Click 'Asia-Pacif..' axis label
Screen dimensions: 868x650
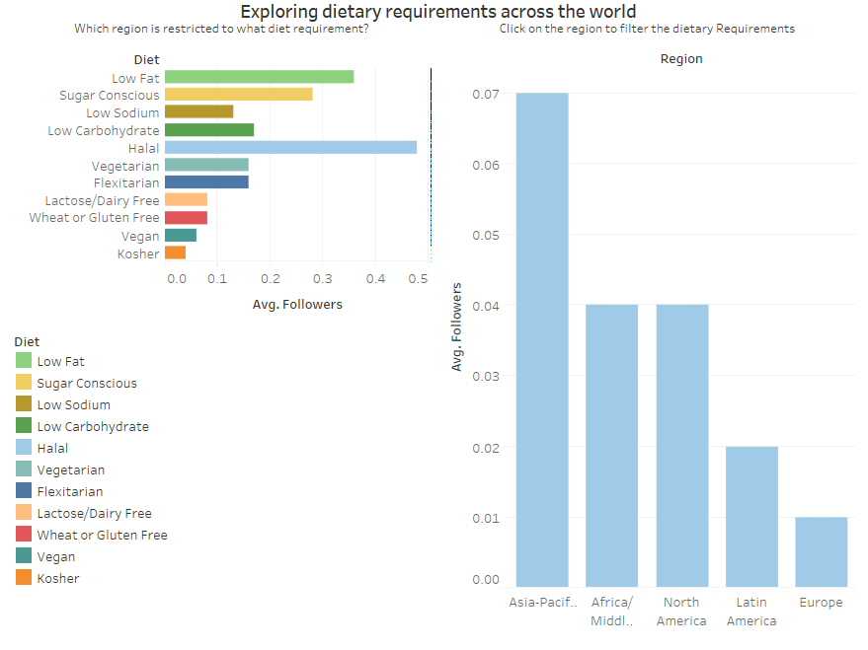543,602
